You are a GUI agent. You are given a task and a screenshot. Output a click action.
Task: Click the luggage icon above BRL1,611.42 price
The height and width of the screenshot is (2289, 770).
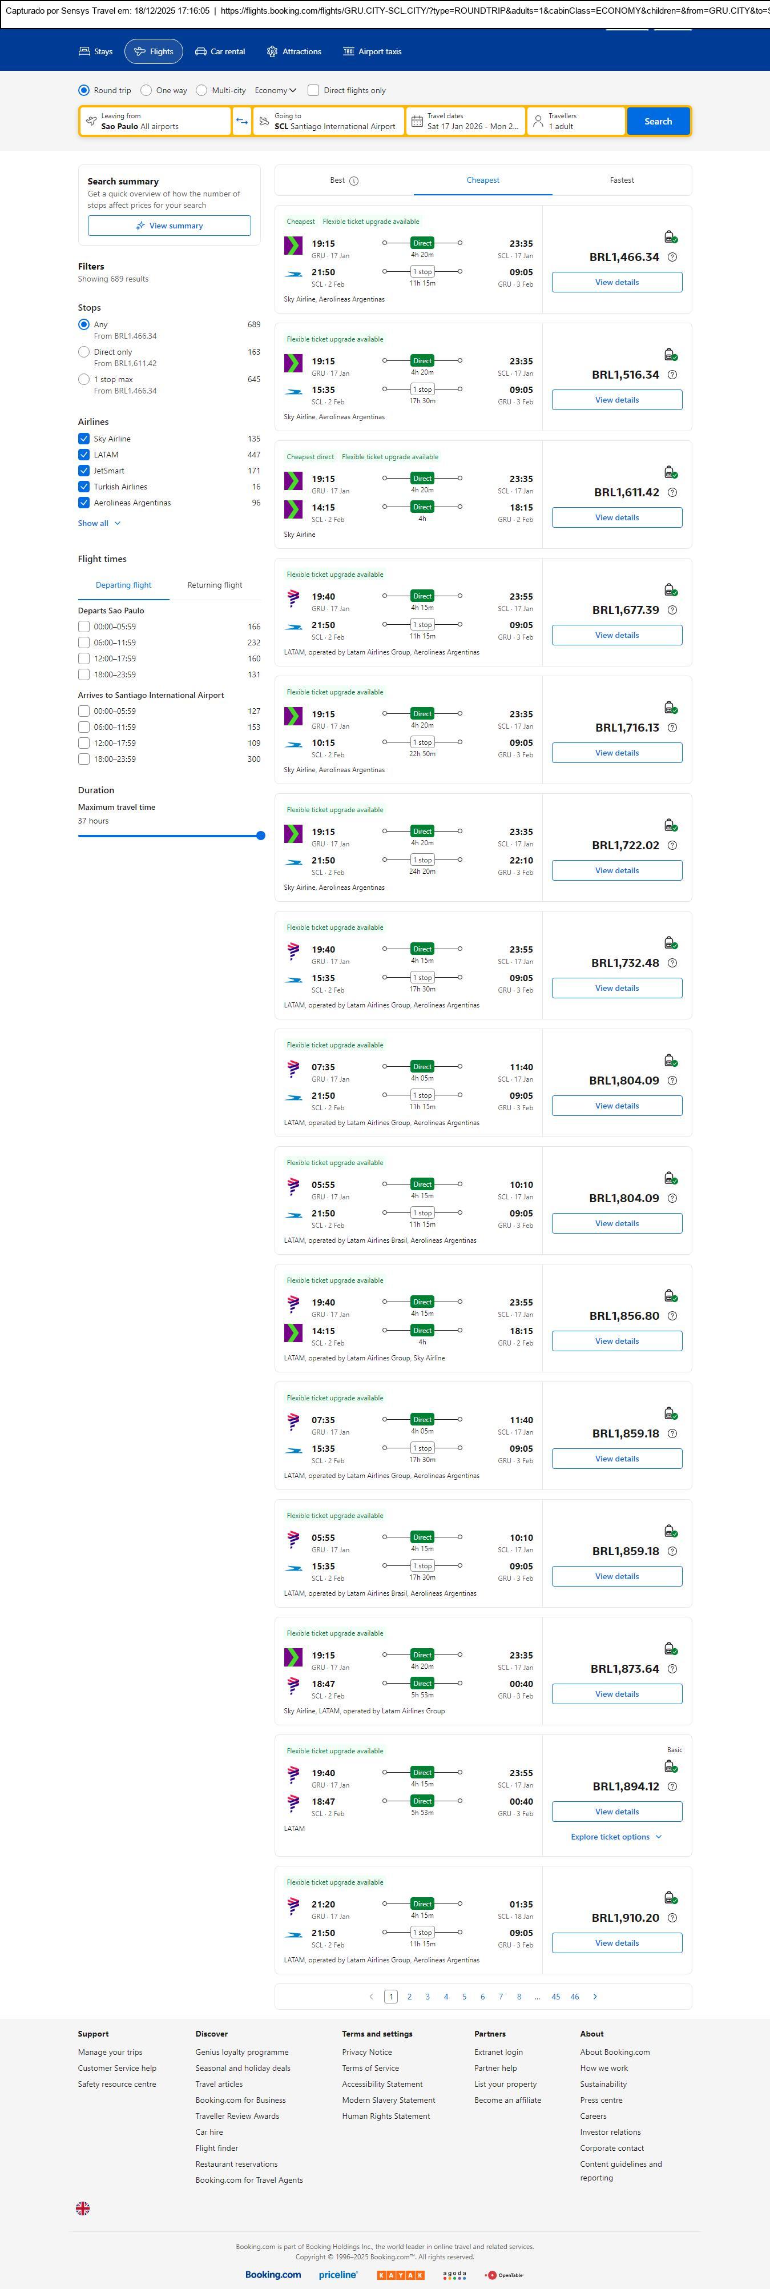coord(671,472)
